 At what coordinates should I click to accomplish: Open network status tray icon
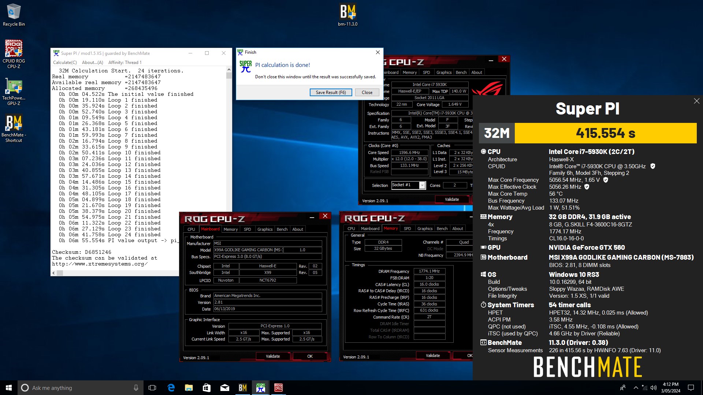645,388
